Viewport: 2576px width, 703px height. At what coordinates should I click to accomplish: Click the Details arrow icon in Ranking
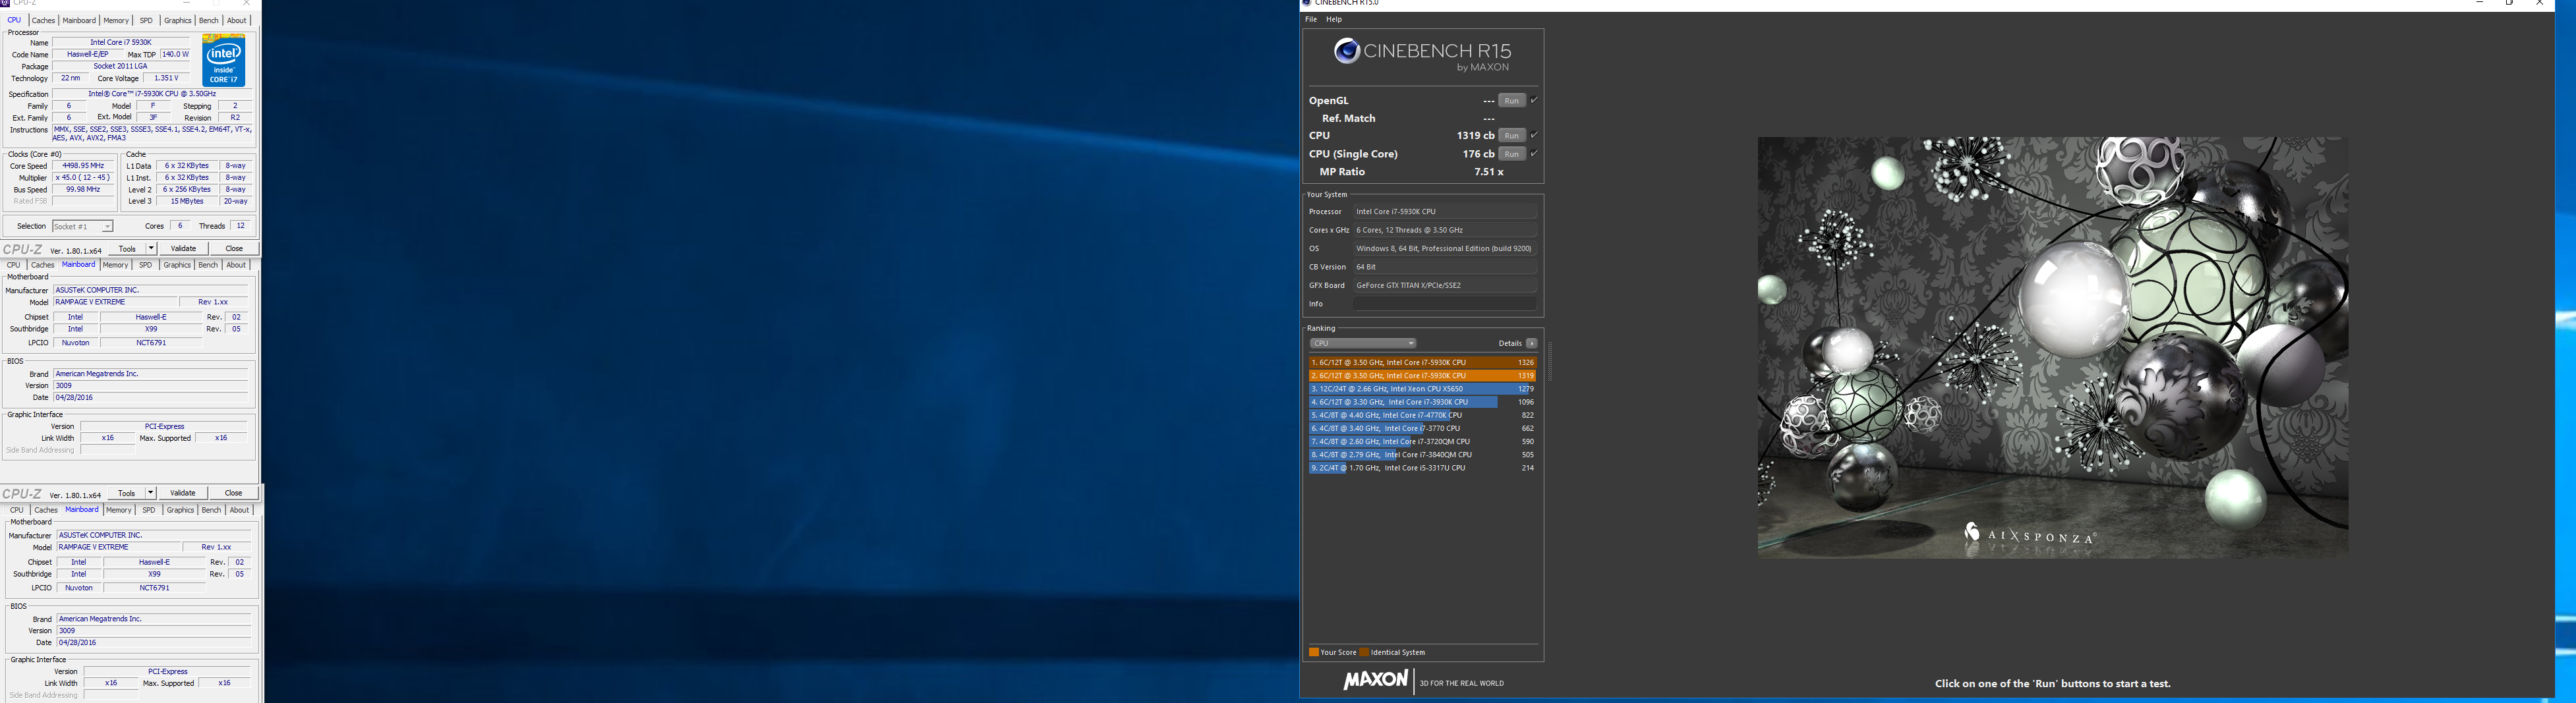(1531, 343)
